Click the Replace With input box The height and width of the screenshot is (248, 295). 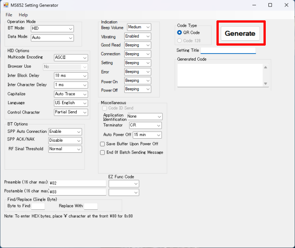tap(90, 206)
